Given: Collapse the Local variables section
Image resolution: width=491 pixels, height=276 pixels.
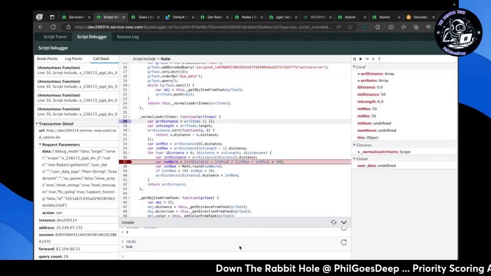Looking at the screenshot, I should pyautogui.click(x=354, y=67).
